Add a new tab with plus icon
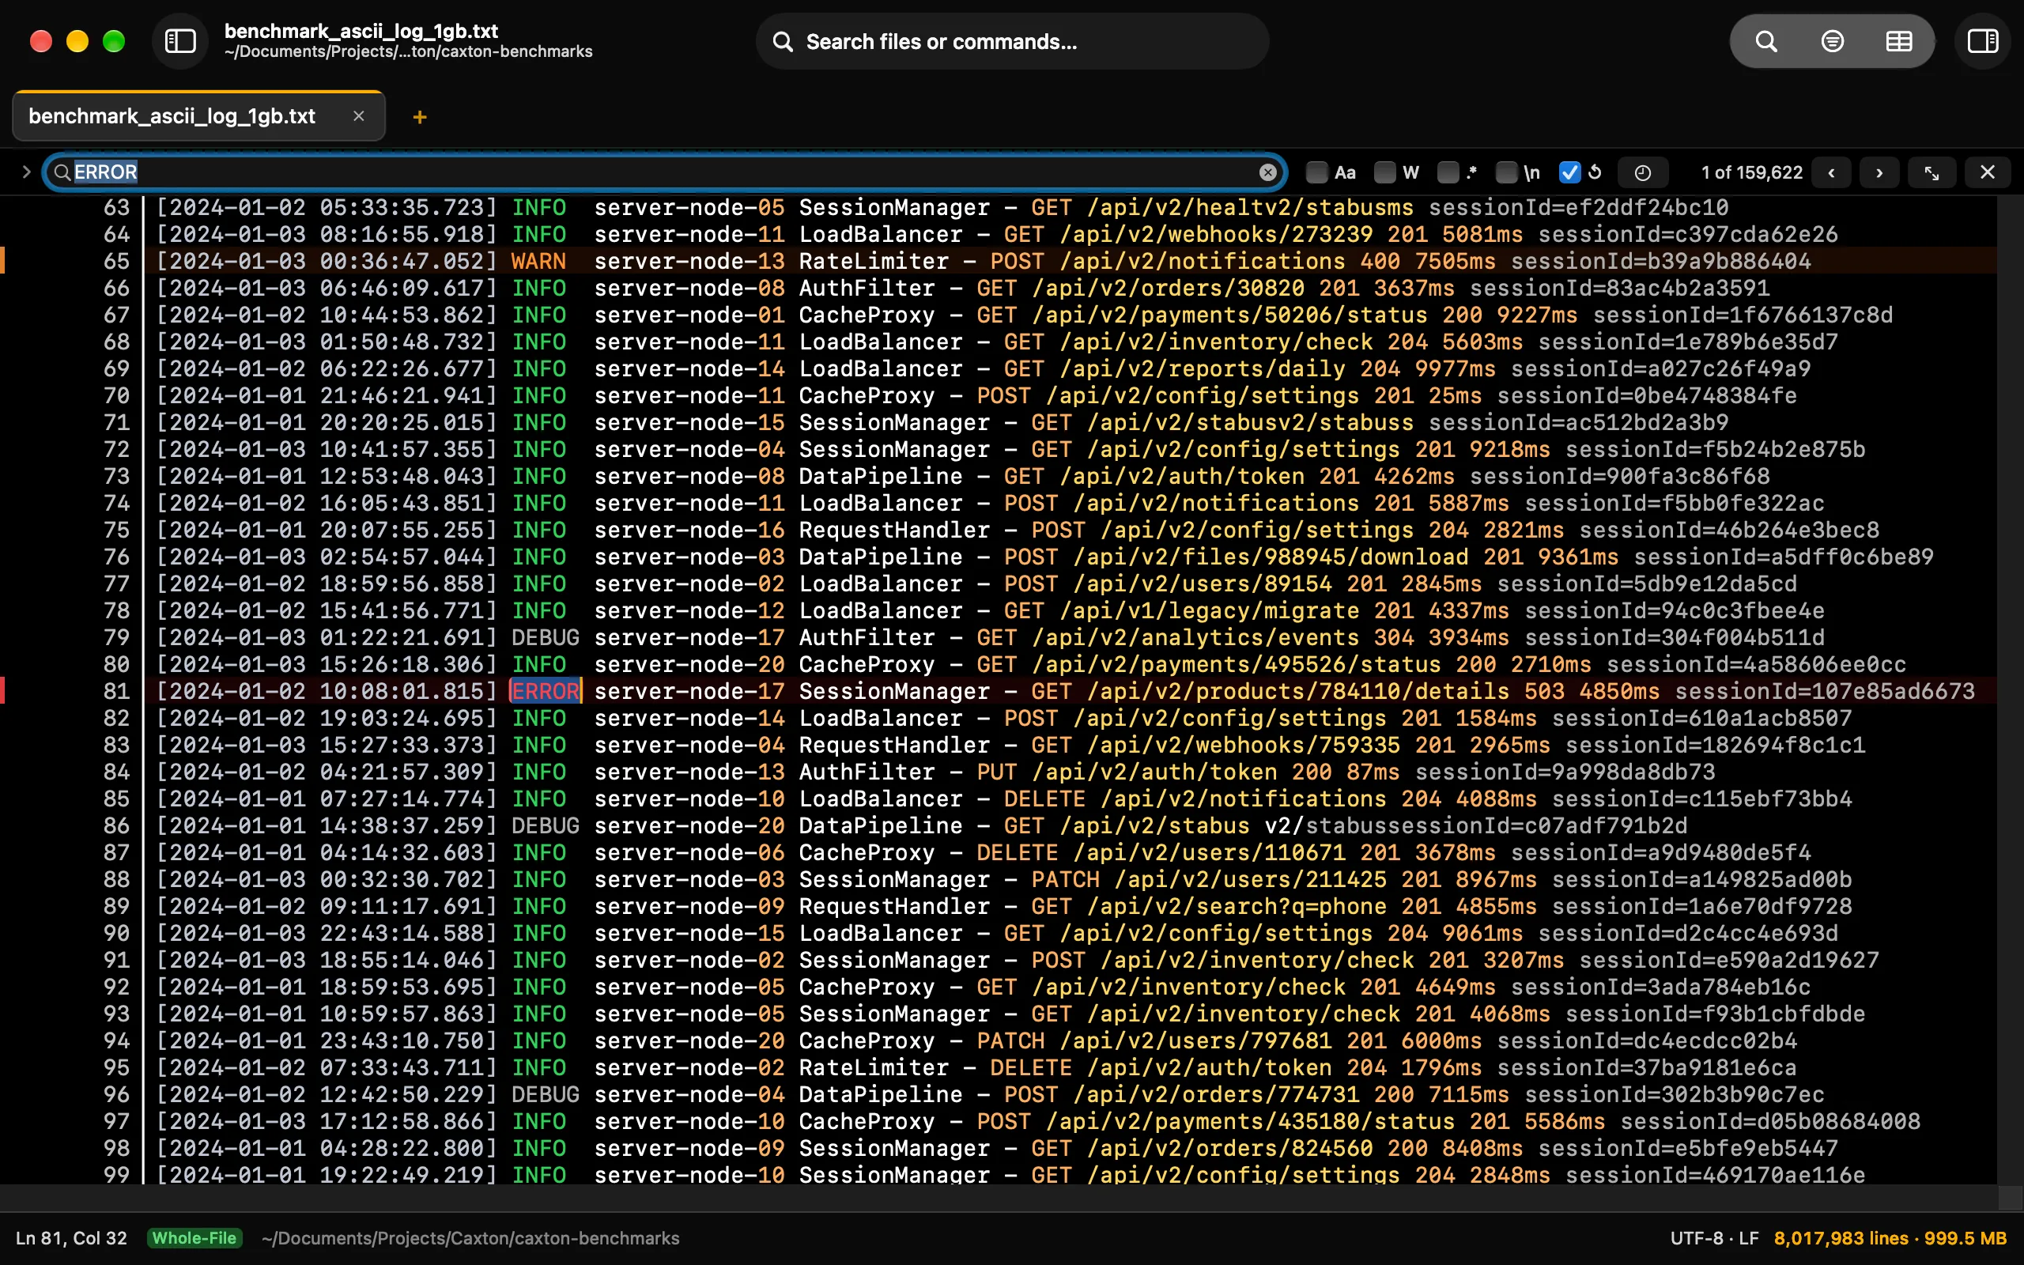The height and width of the screenshot is (1265, 2024). 420,117
